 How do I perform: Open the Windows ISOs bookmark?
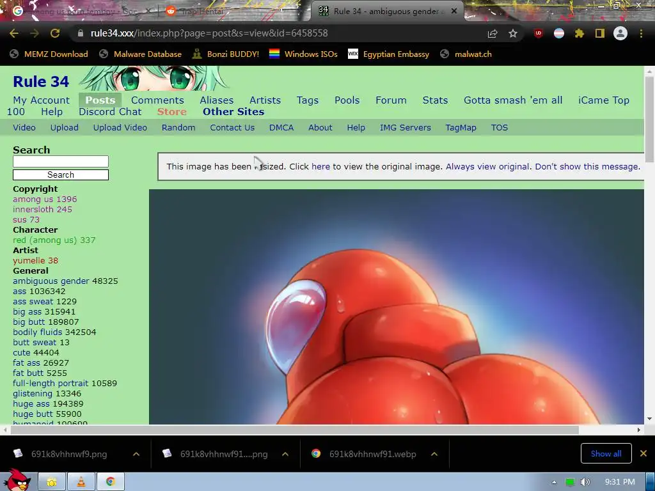(303, 54)
